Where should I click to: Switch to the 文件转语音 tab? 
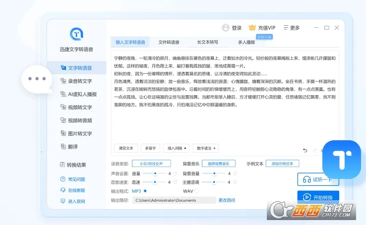point(169,42)
